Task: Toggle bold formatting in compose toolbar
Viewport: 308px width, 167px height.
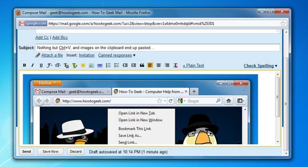Action: click(x=24, y=65)
